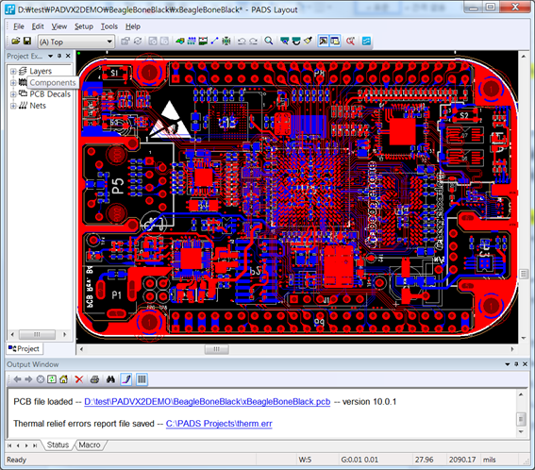Click the Home icon in Output Window

[x=63, y=379]
